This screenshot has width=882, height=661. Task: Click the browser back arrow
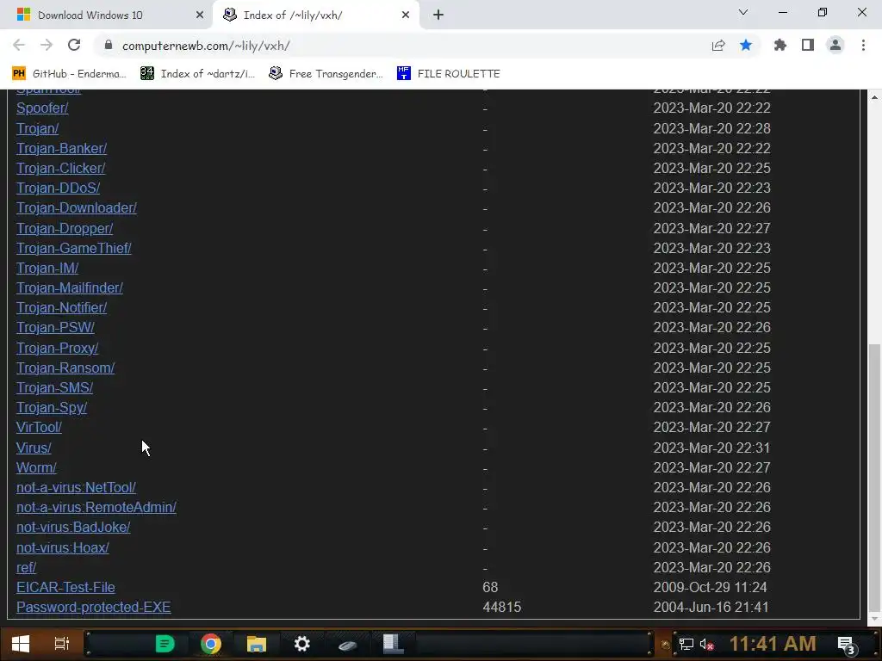[x=19, y=45]
